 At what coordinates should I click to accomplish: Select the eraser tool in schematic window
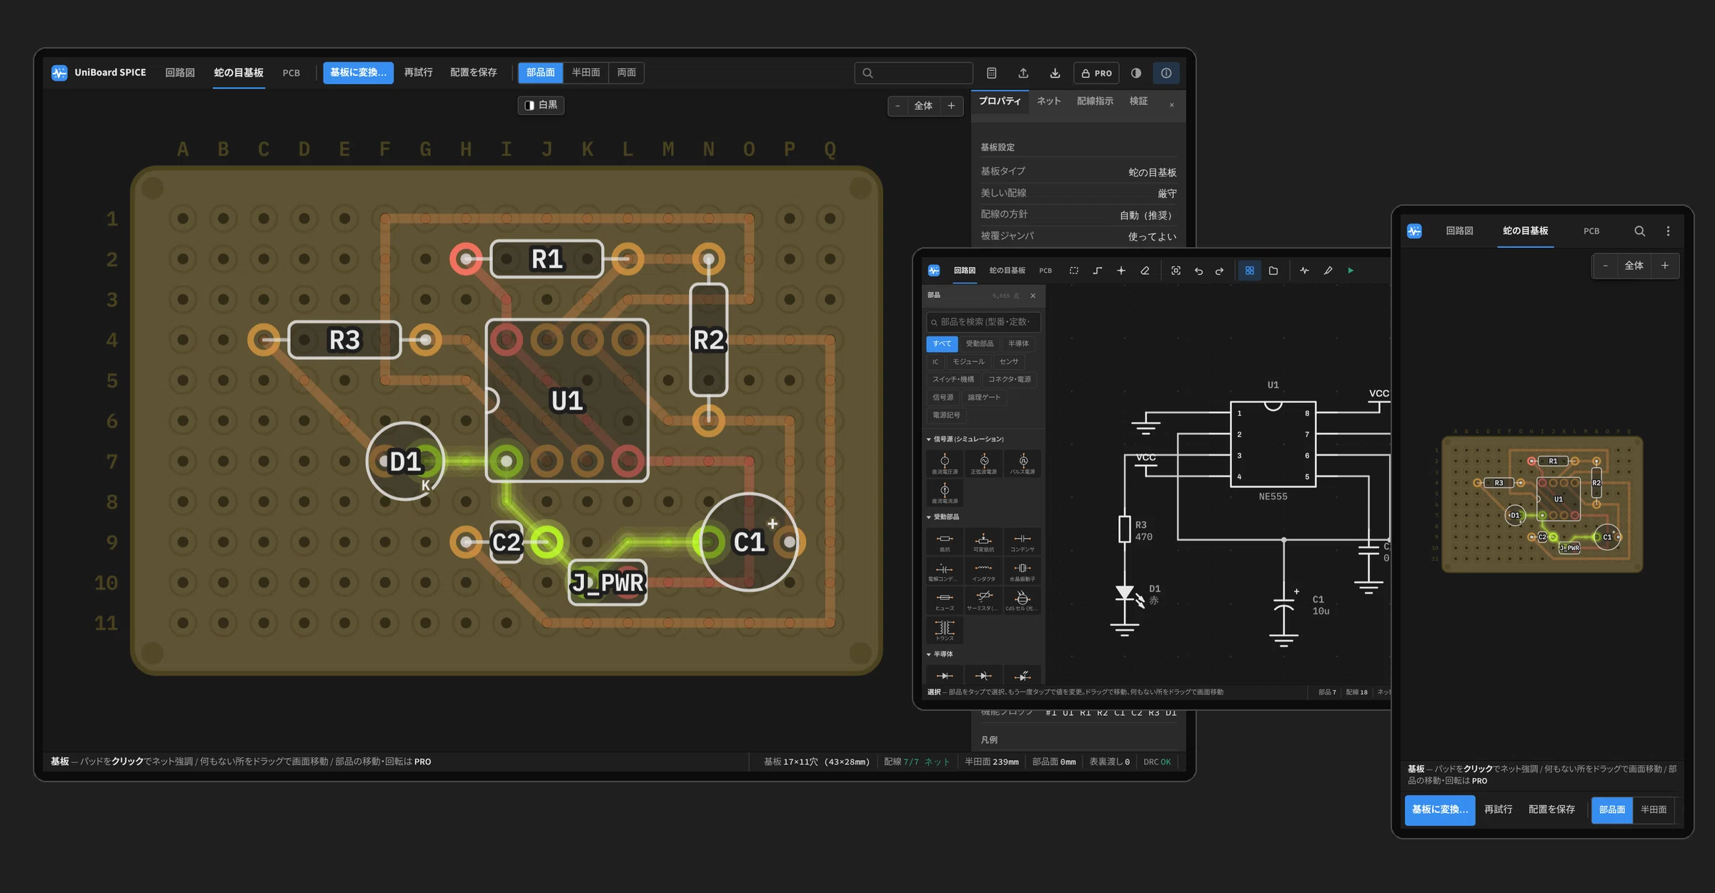1145,271
